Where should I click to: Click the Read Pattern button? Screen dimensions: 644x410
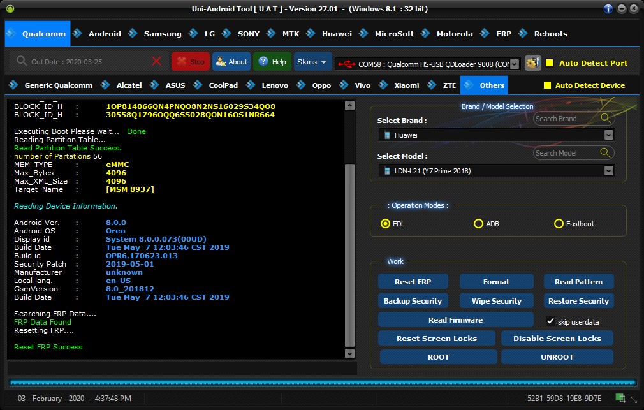578,282
